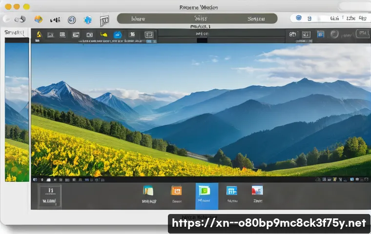
Task: Click the red and blue icon in the bottom strip
Action: pos(257,191)
